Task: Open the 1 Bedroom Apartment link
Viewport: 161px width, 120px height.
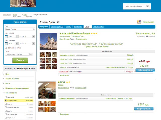Action: [x=67, y=98]
